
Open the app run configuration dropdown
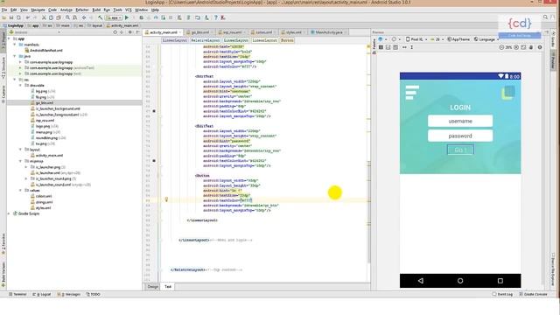[115, 17]
